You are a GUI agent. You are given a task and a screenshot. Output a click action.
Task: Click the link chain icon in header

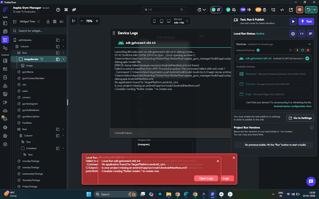coord(74,10)
